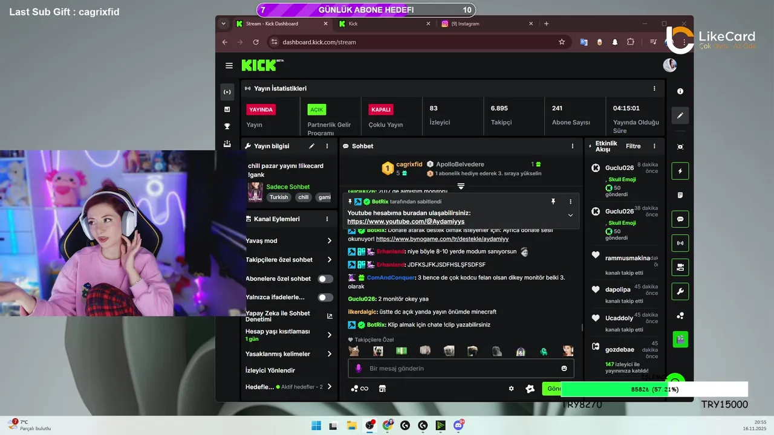774x435 pixels.
Task: Unpin the BotRix pinned message
Action: (x=553, y=201)
